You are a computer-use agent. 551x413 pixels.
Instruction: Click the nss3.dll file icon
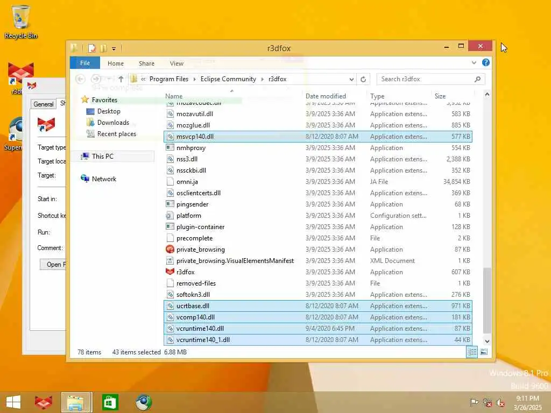(169, 159)
